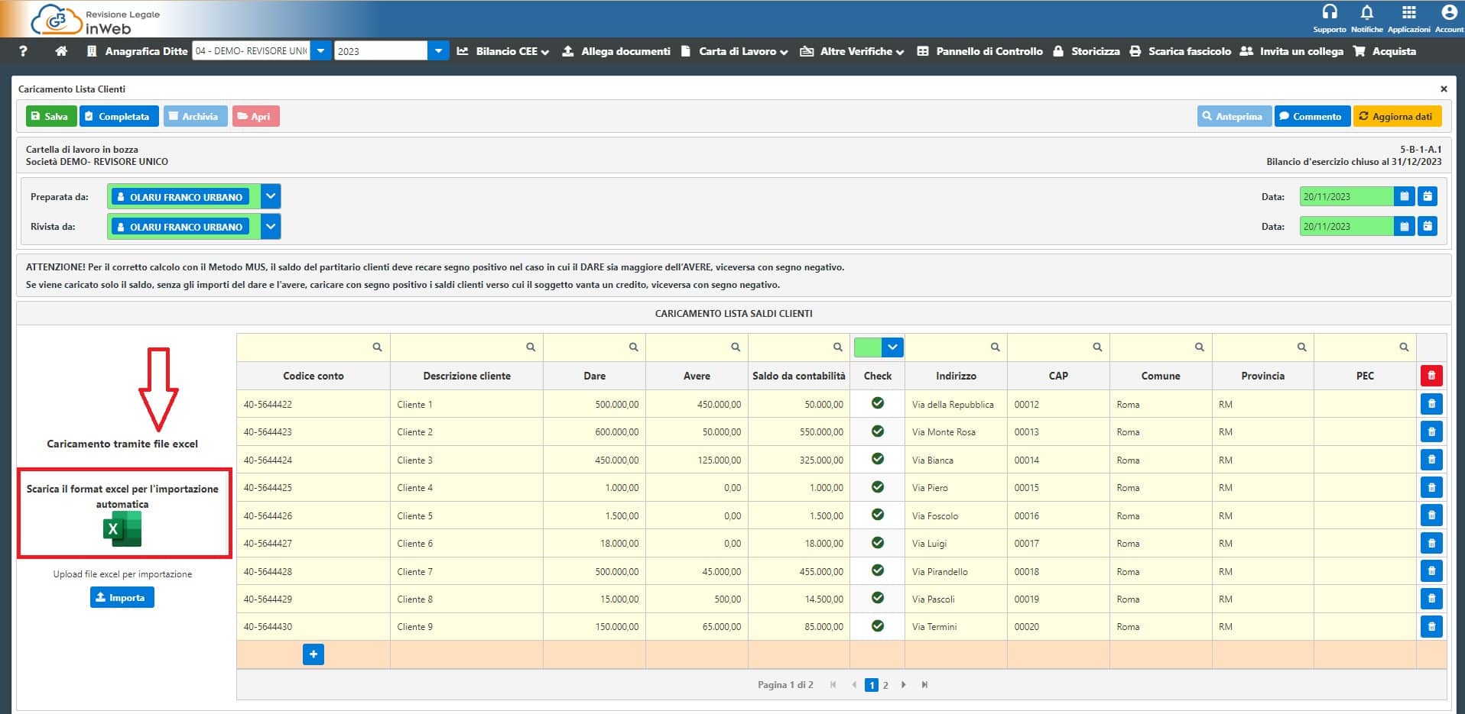Open first calendar icon for Preparata da date

tap(1404, 196)
